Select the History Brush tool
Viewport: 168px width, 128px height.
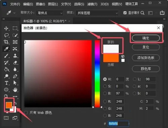point(6,63)
